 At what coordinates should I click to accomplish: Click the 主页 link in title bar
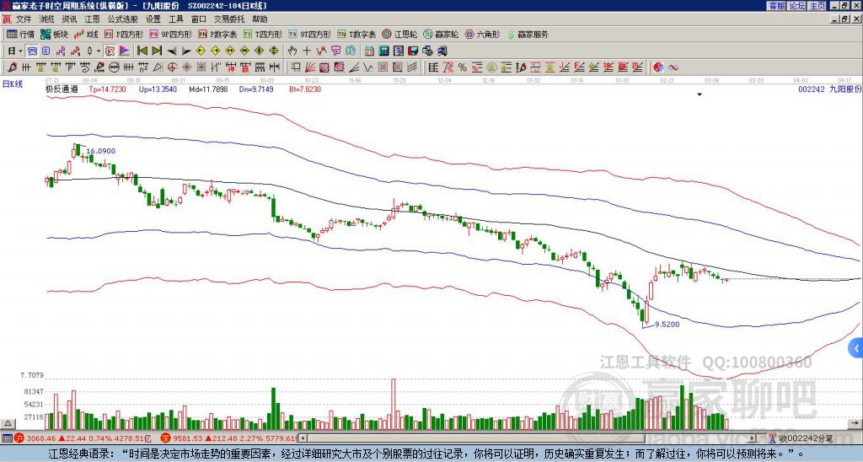click(x=817, y=6)
